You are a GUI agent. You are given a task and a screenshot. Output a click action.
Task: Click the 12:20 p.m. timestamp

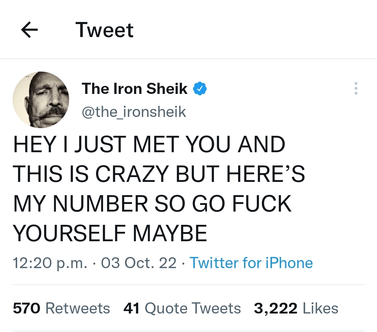pos(50,263)
